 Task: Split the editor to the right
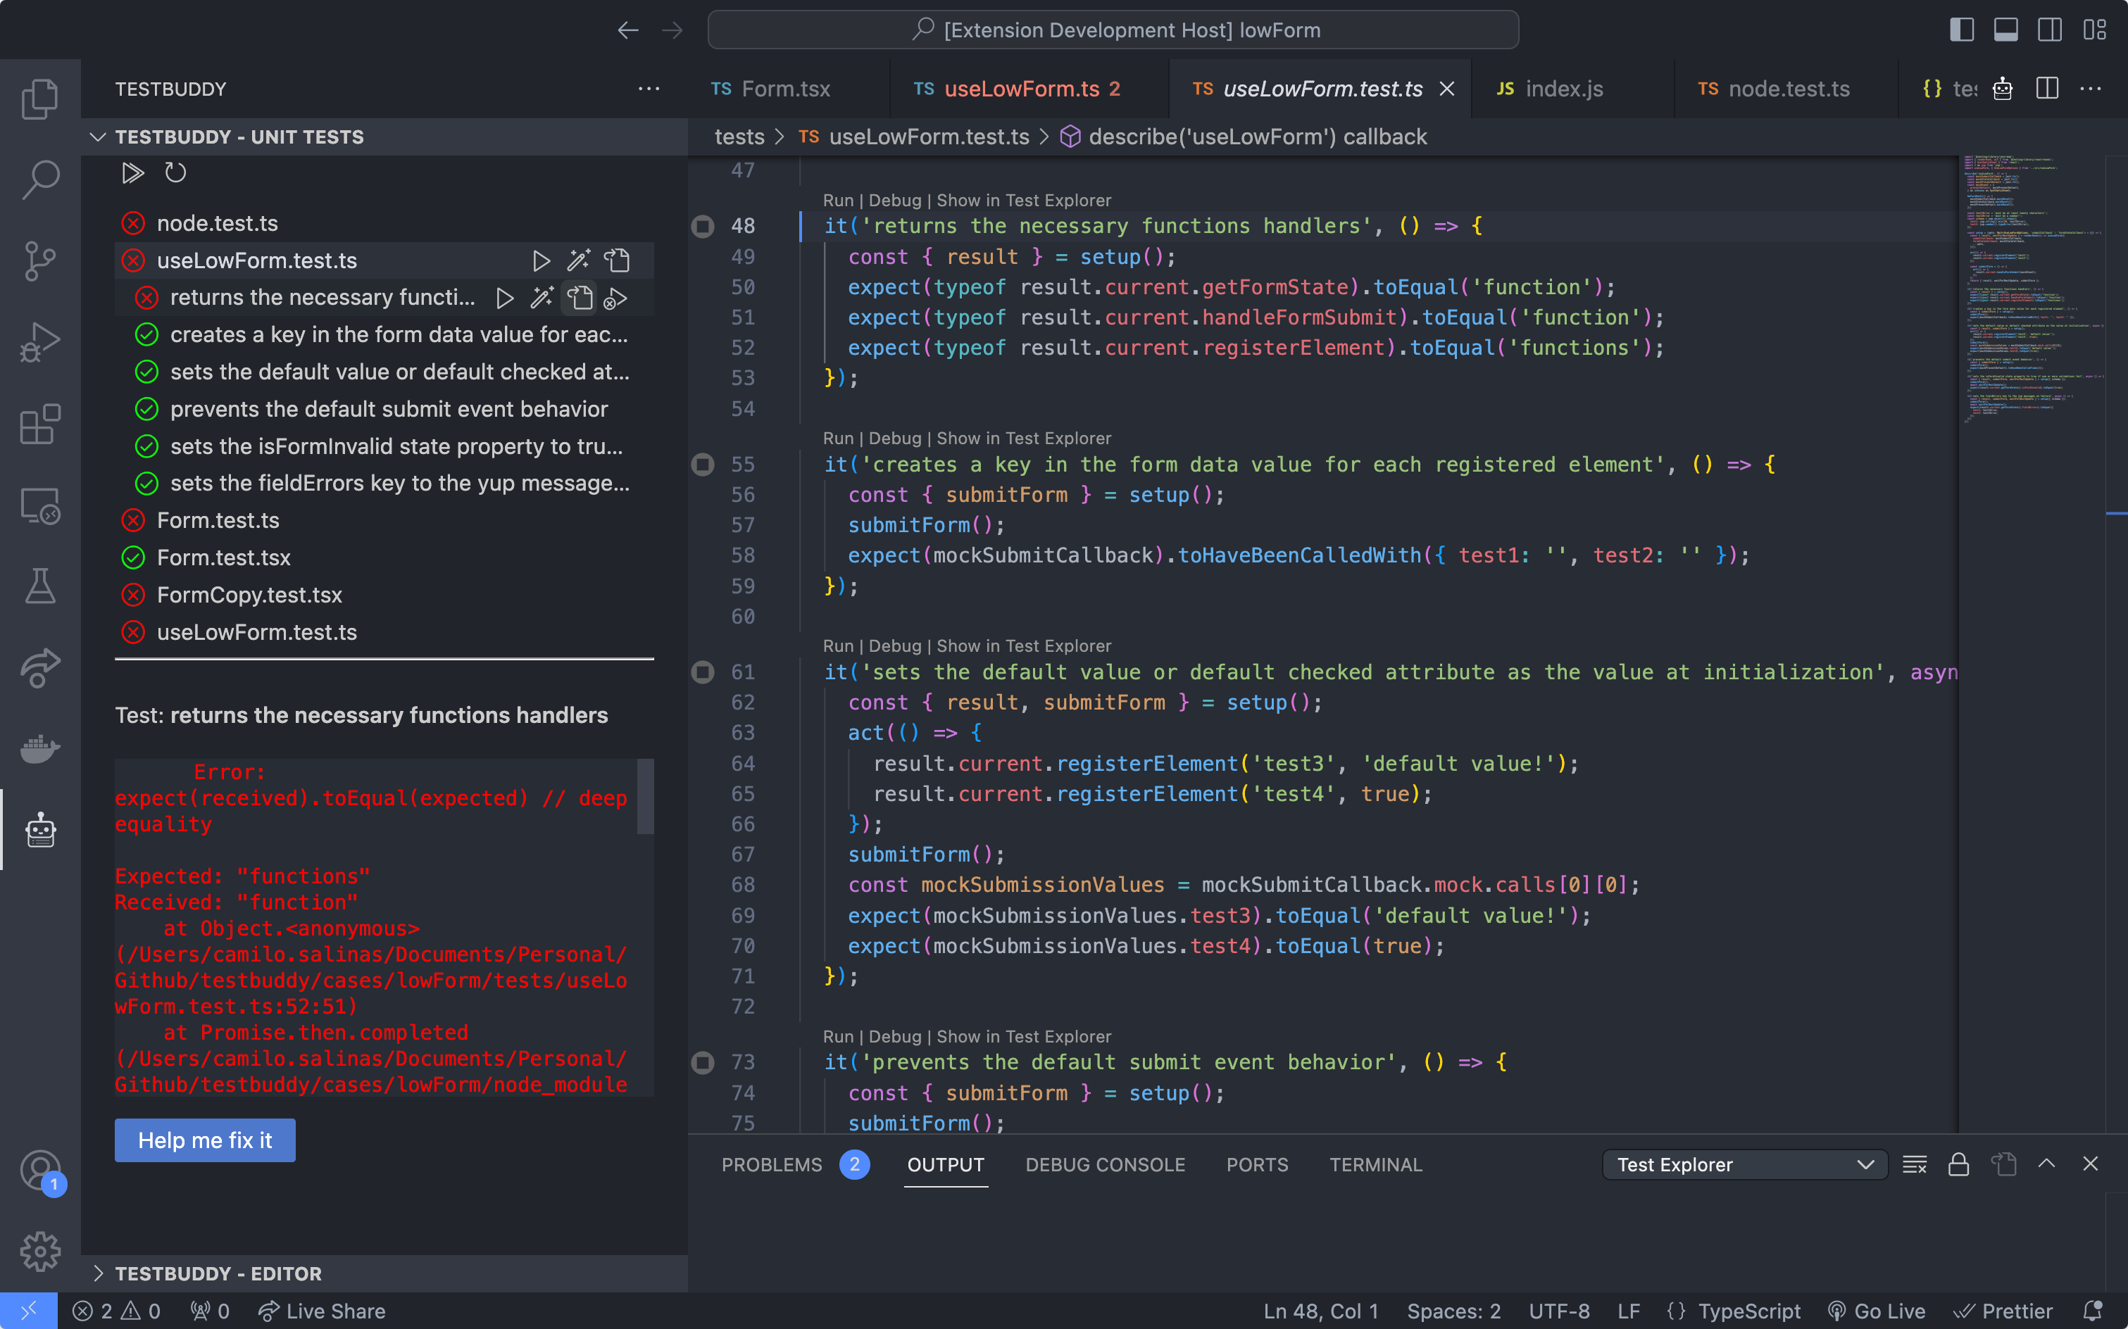click(2047, 89)
